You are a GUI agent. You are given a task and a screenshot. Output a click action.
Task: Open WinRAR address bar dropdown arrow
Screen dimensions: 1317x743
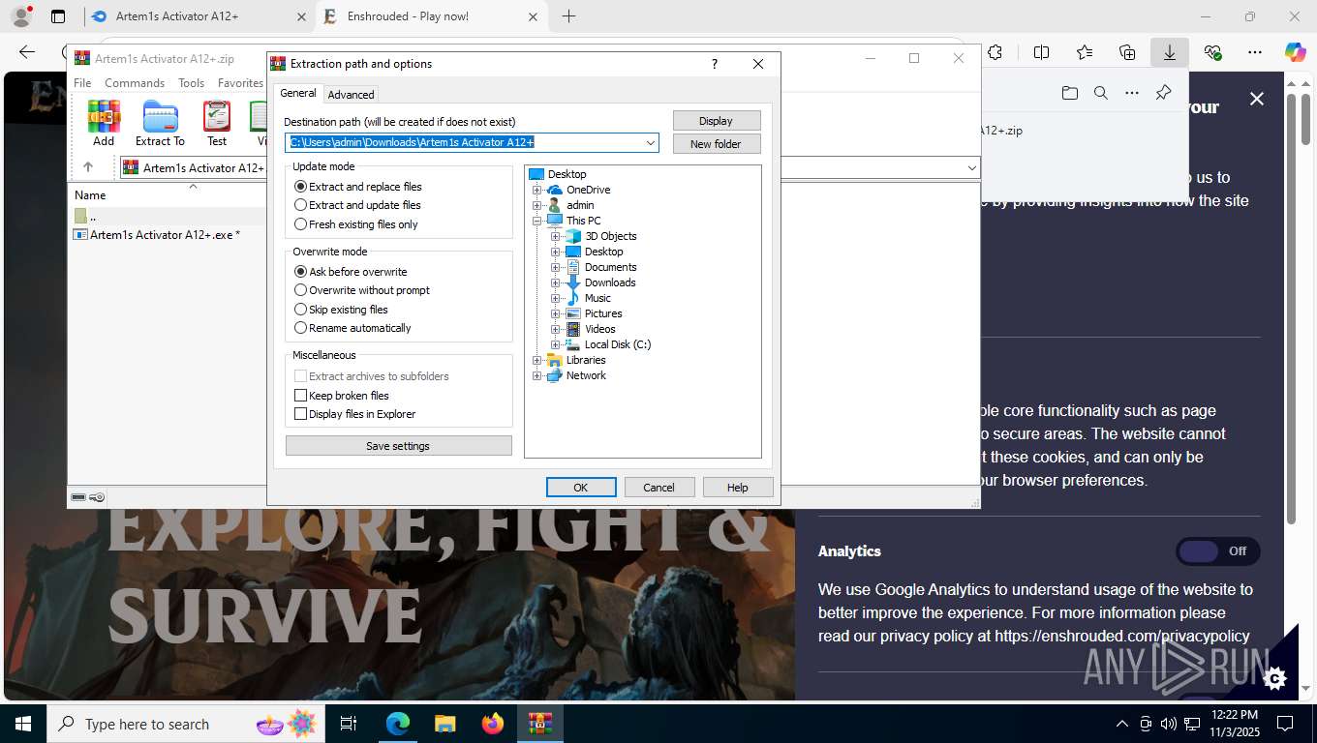[x=971, y=168]
